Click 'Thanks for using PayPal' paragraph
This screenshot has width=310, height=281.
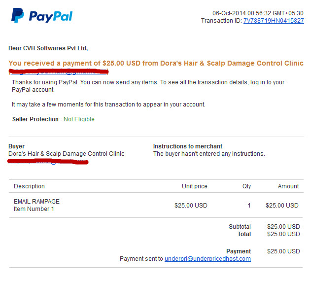point(148,86)
